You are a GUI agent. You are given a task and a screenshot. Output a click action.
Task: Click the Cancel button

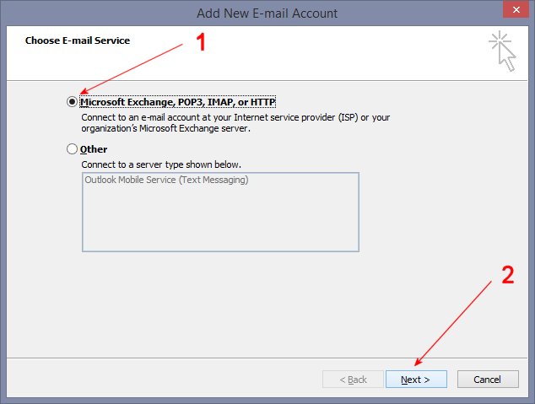488,379
